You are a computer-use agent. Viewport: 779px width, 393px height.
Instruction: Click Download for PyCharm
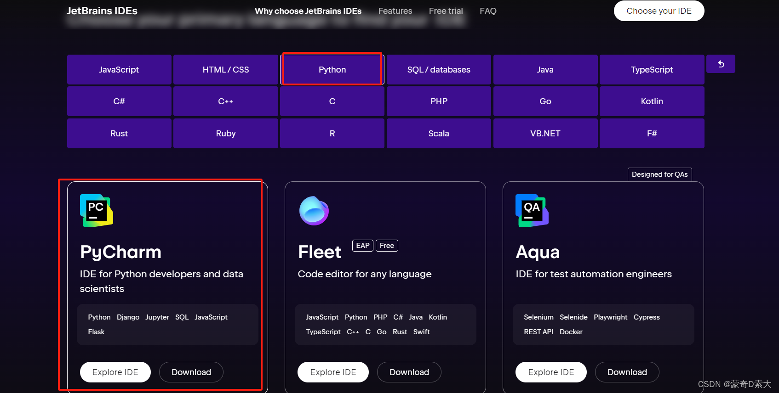(191, 372)
